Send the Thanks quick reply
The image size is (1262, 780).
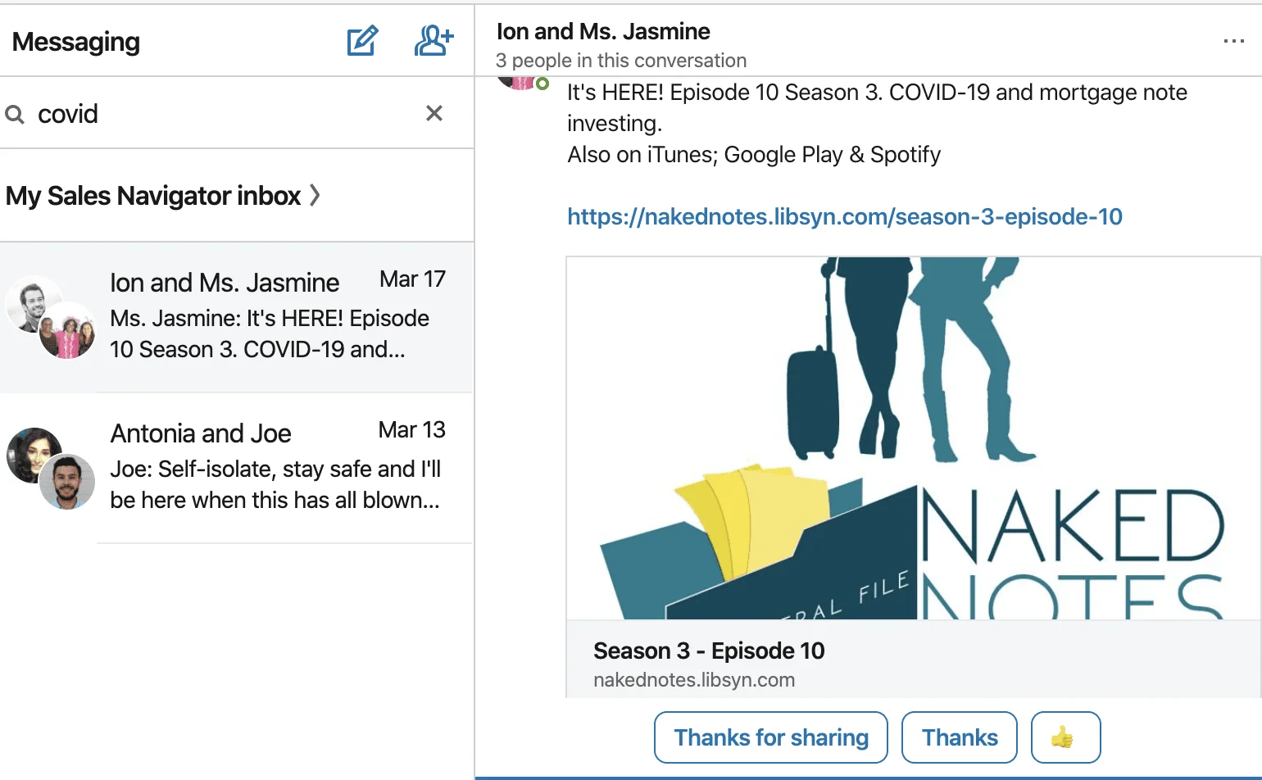pyautogui.click(x=960, y=737)
